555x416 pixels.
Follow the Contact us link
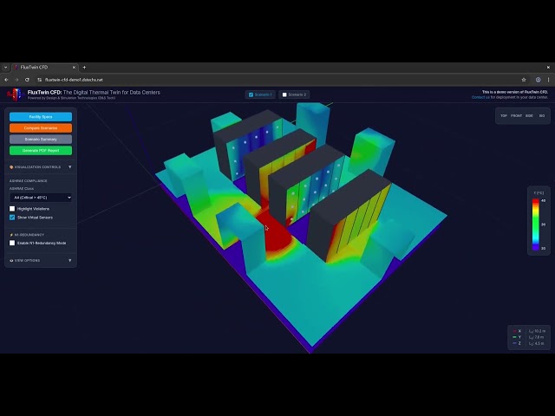point(480,97)
